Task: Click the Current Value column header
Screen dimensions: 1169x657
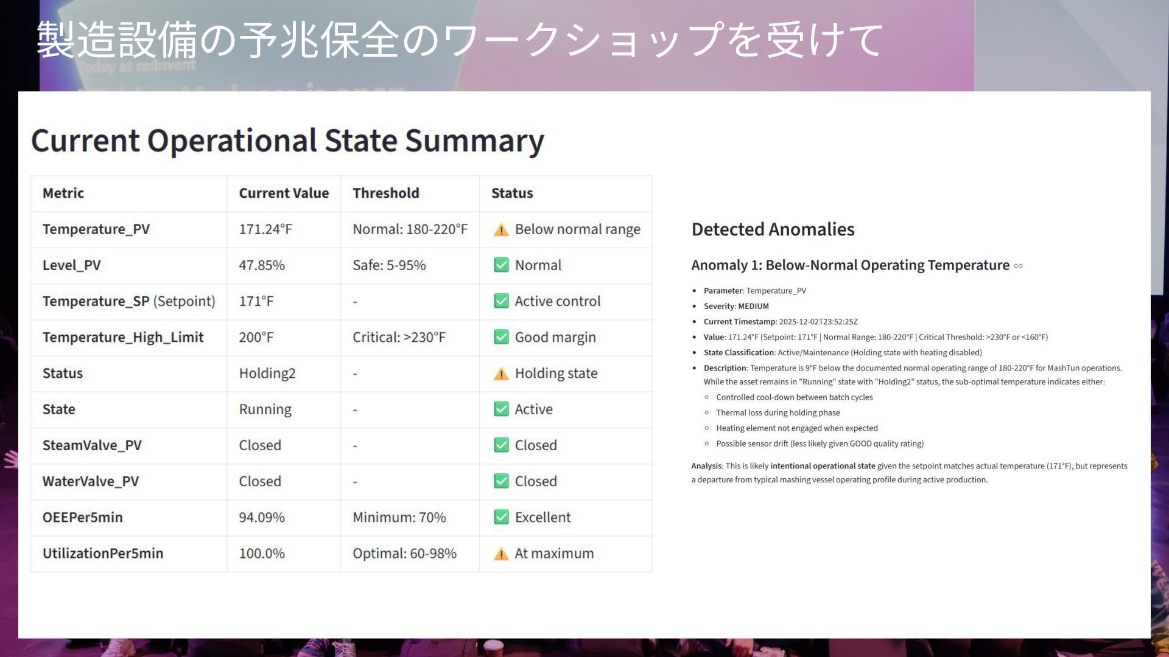Action: coord(284,193)
